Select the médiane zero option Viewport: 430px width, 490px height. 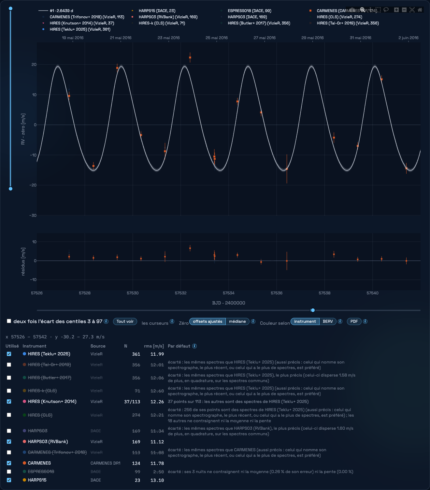tap(237, 321)
